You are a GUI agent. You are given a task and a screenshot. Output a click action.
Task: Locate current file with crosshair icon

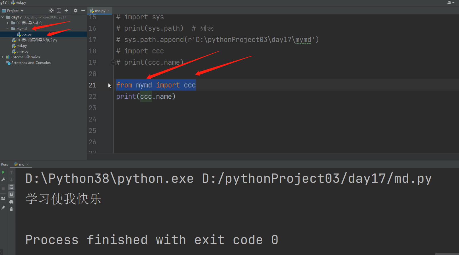[52, 11]
